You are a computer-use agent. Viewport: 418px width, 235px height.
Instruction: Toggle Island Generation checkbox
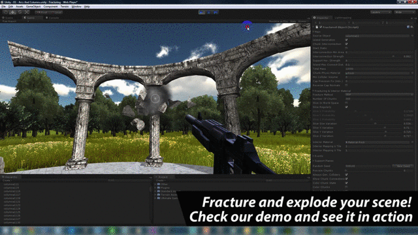point(347,40)
